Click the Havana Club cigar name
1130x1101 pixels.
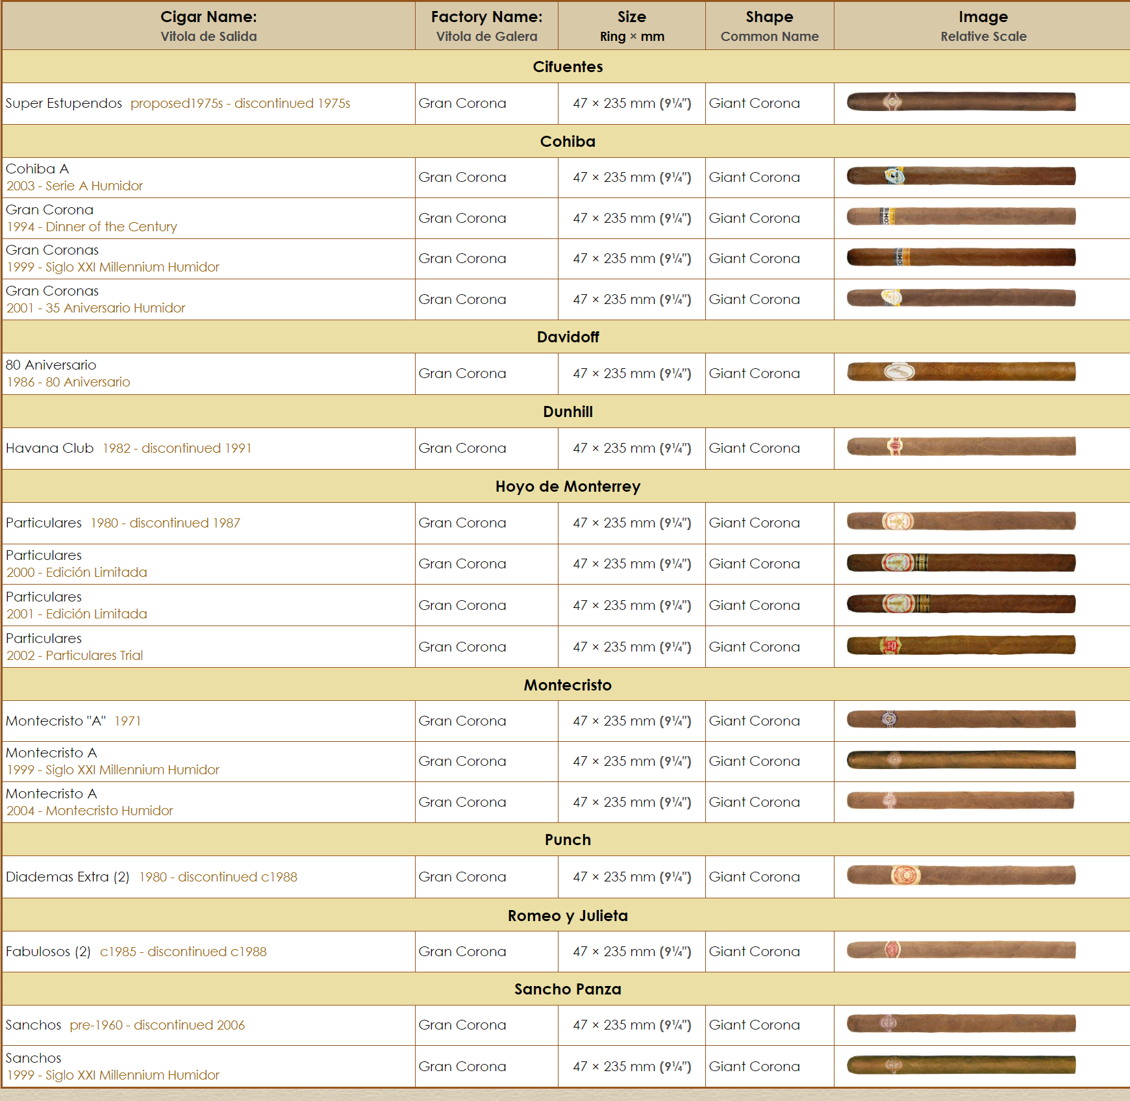49,448
